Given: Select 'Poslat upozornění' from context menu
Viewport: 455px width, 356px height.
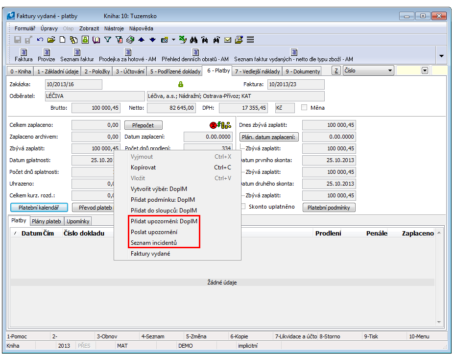Looking at the screenshot, I should click(154, 232).
